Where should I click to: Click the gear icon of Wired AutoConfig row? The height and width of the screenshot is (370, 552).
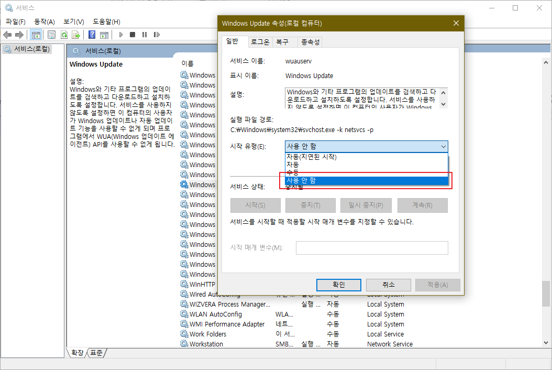click(184, 294)
